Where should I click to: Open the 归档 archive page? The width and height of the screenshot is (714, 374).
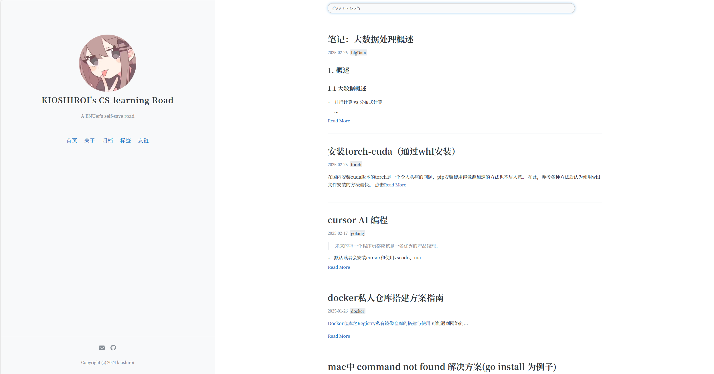point(108,140)
